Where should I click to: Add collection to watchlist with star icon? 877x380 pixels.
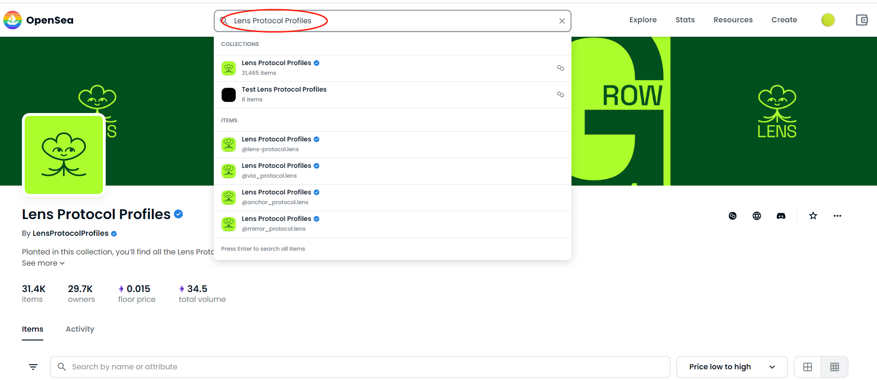pos(813,216)
